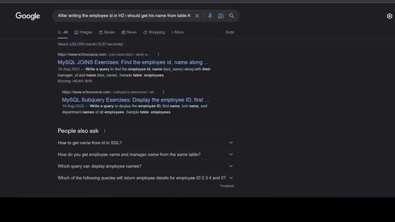Clear the search query with the X
The height and width of the screenshot is (222, 395).
[x=197, y=16]
